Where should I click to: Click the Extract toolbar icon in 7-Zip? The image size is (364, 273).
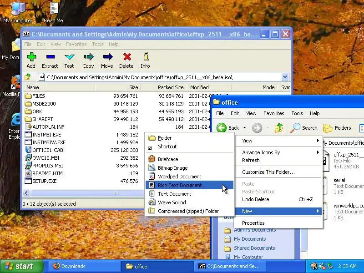(x=50, y=61)
